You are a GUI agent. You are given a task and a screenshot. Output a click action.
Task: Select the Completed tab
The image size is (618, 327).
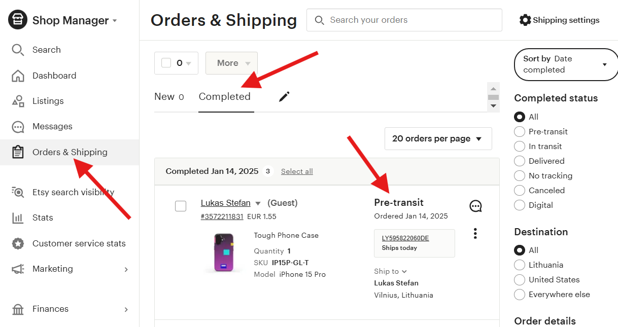[x=225, y=96]
